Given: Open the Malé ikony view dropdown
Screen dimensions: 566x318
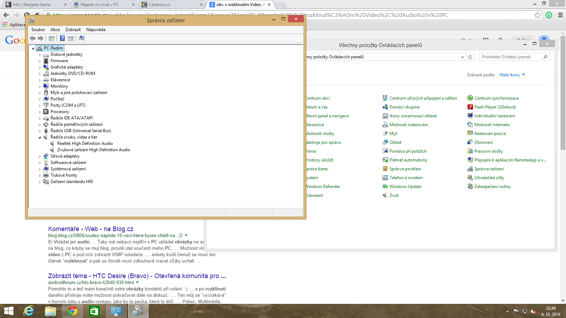Looking at the screenshot, I should tap(512, 75).
